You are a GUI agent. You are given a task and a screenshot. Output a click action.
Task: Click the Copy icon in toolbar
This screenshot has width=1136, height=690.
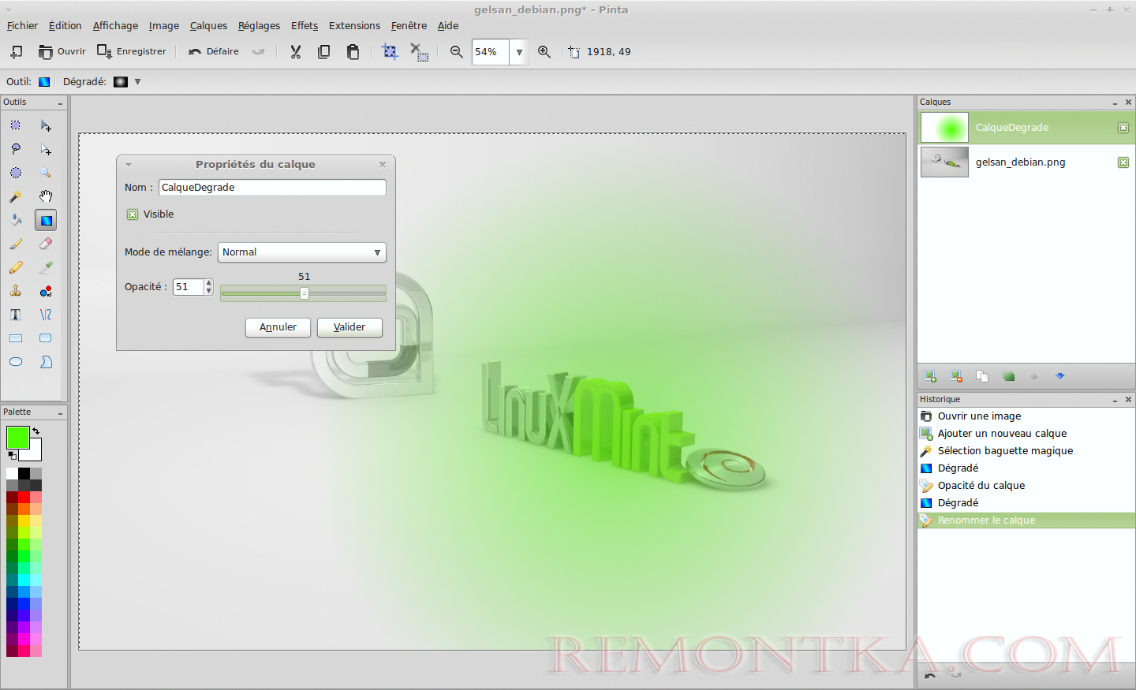coord(323,52)
